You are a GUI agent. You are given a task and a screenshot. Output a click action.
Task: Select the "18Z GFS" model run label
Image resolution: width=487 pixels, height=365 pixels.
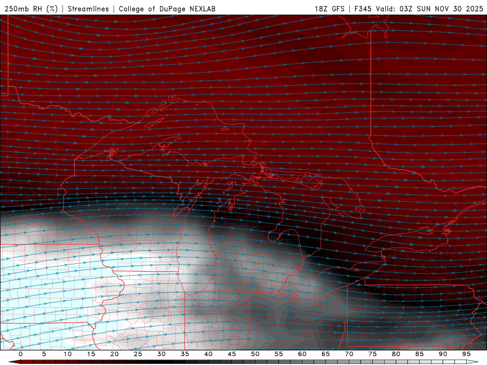pos(329,9)
